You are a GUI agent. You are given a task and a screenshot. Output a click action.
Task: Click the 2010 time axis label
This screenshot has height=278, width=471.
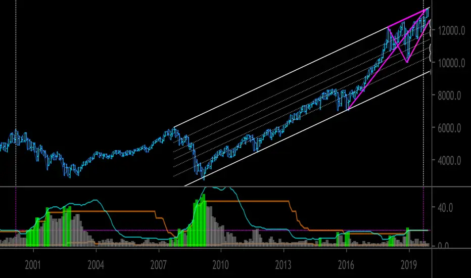[221, 265]
